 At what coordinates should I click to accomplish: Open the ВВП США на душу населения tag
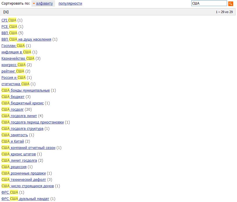tap(26, 39)
